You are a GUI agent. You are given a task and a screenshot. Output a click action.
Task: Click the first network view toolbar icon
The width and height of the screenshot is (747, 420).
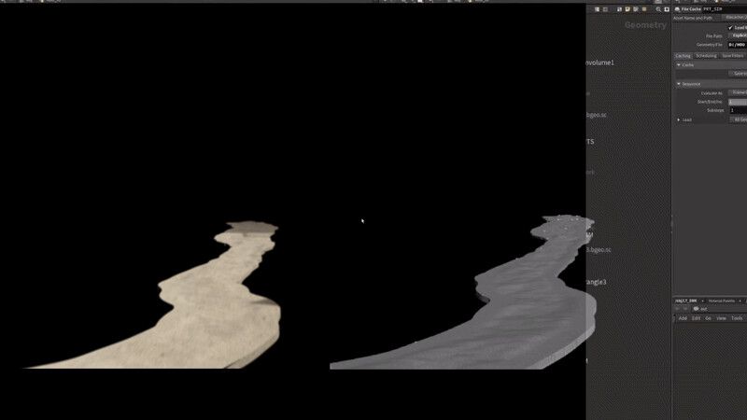pyautogui.click(x=597, y=9)
